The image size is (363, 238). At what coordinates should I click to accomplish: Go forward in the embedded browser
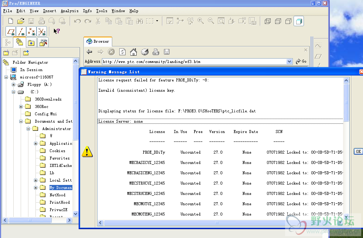click(x=100, y=52)
